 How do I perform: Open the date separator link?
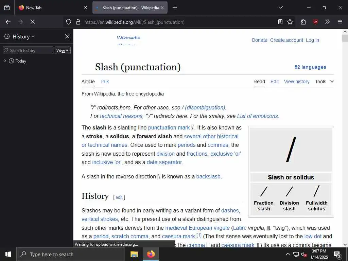point(165,162)
